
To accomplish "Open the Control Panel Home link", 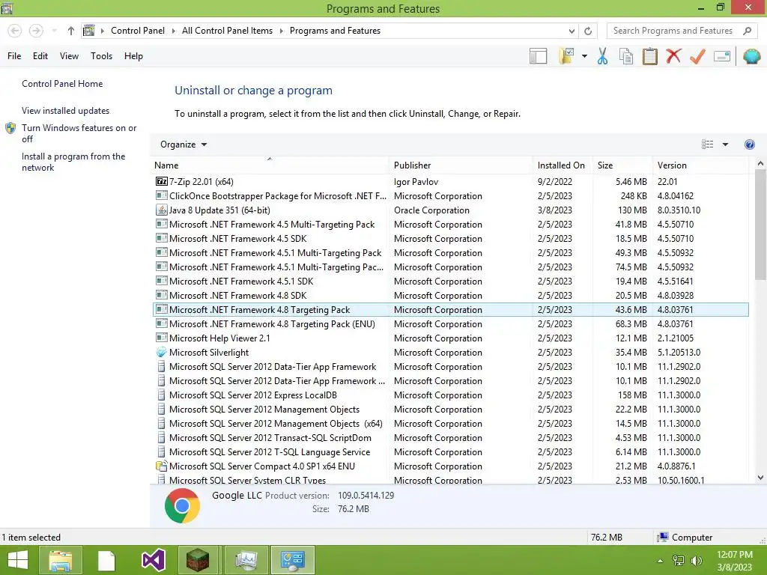I will coord(62,84).
